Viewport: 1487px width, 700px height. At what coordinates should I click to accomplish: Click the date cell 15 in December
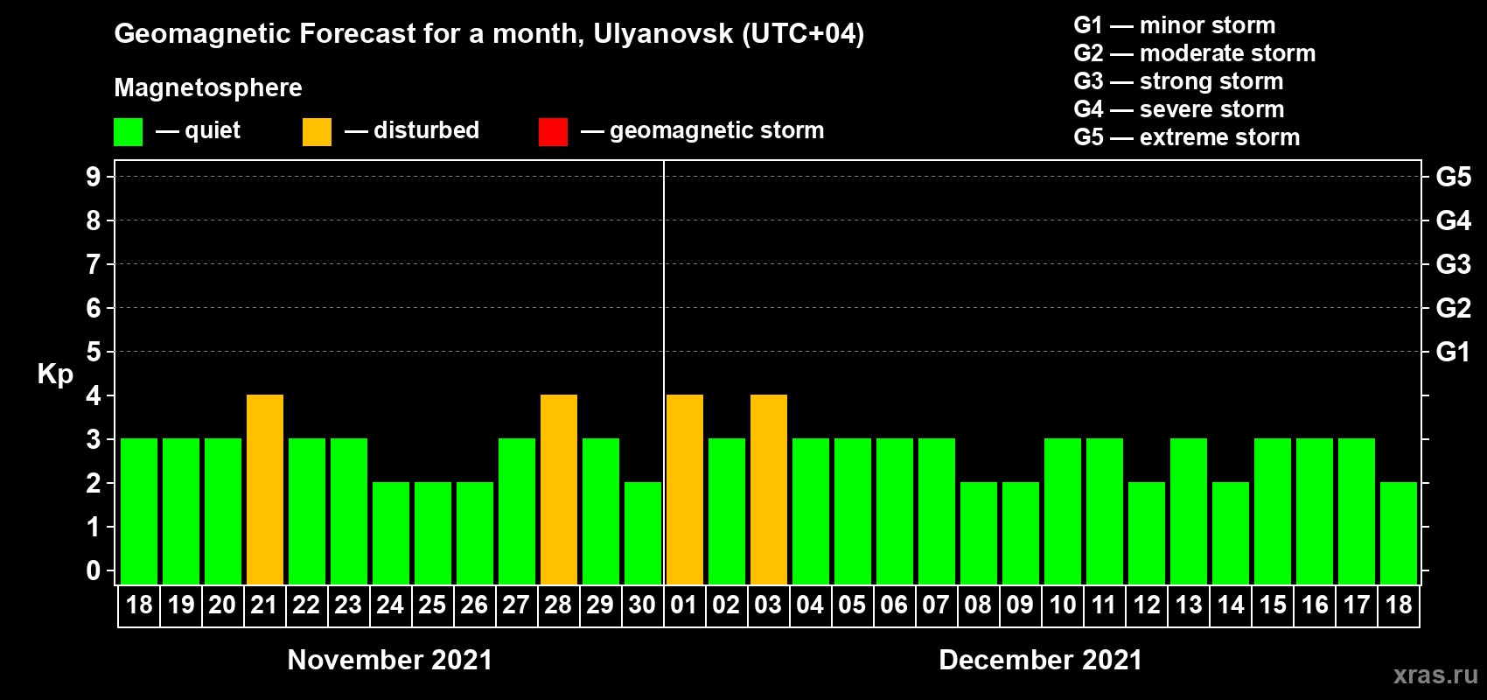[1273, 605]
